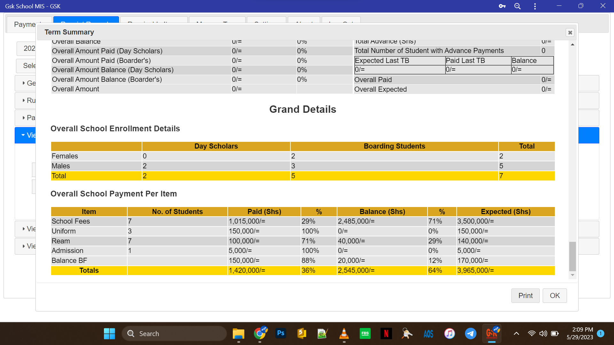Image resolution: width=614 pixels, height=345 pixels.
Task: Launch VLC media player from taskbar
Action: 344,333
